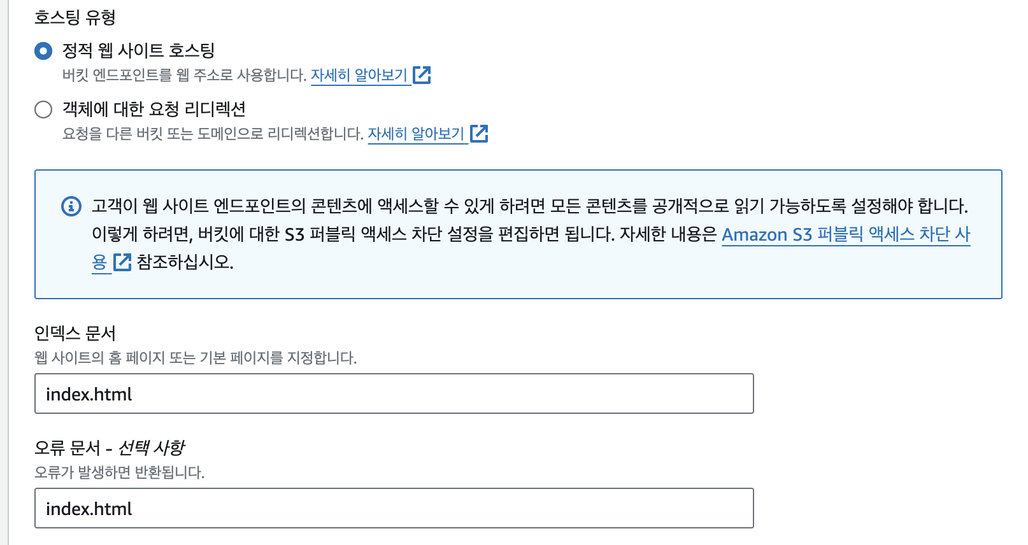
Task: Click the info icon in the blue notice
Action: (71, 206)
